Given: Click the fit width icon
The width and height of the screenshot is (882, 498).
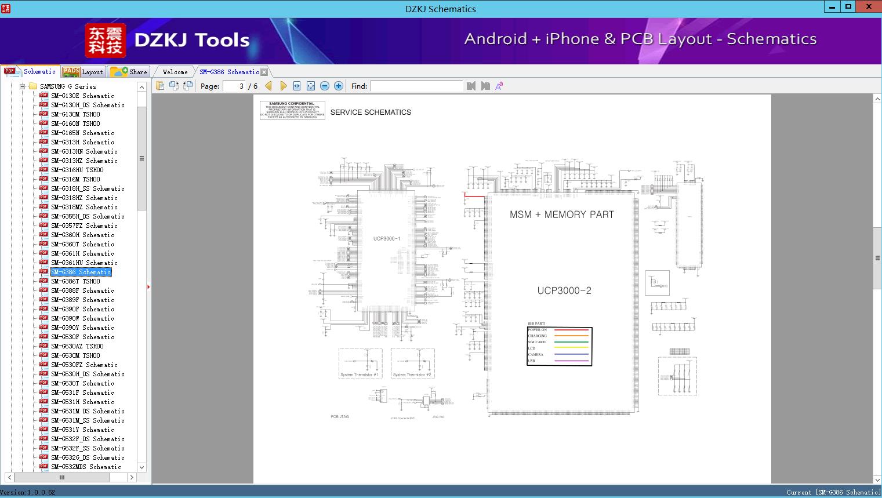Looking at the screenshot, I should [297, 86].
